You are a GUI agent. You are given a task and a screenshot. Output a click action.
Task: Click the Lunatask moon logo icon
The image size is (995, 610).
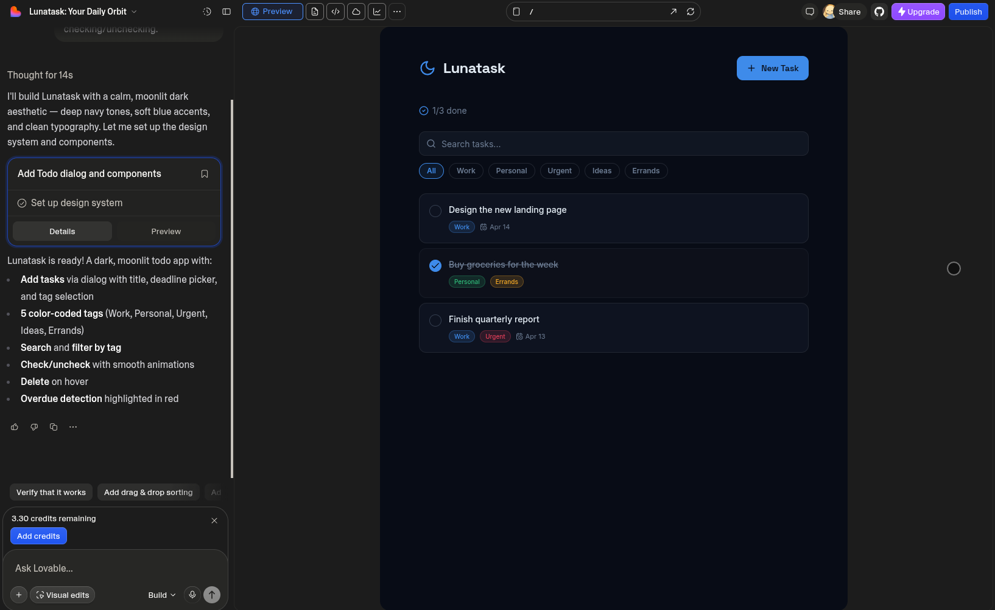[427, 68]
